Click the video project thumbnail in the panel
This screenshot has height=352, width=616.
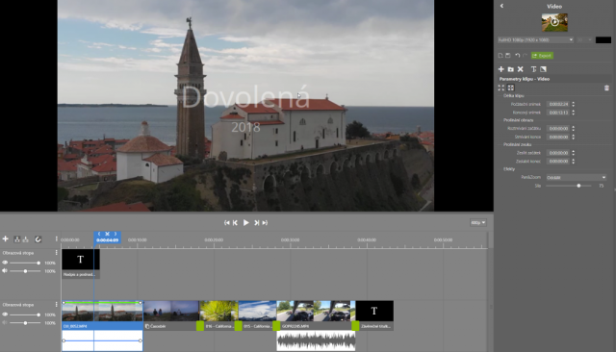tap(554, 22)
